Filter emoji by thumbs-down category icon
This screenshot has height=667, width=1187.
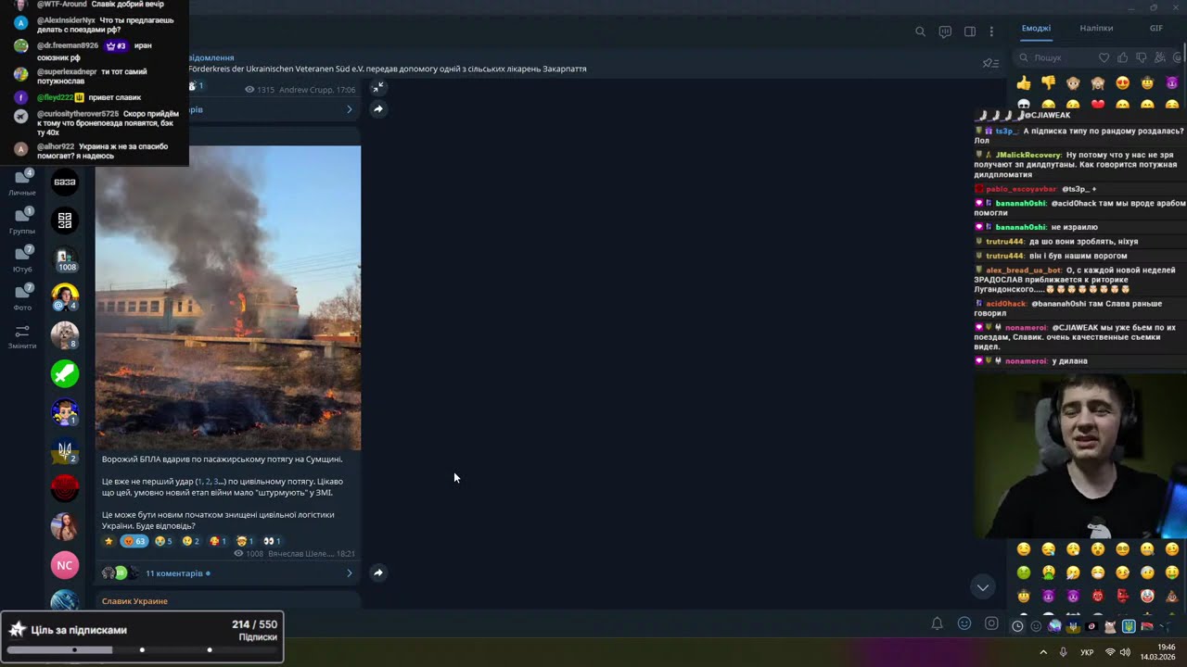click(x=1142, y=57)
